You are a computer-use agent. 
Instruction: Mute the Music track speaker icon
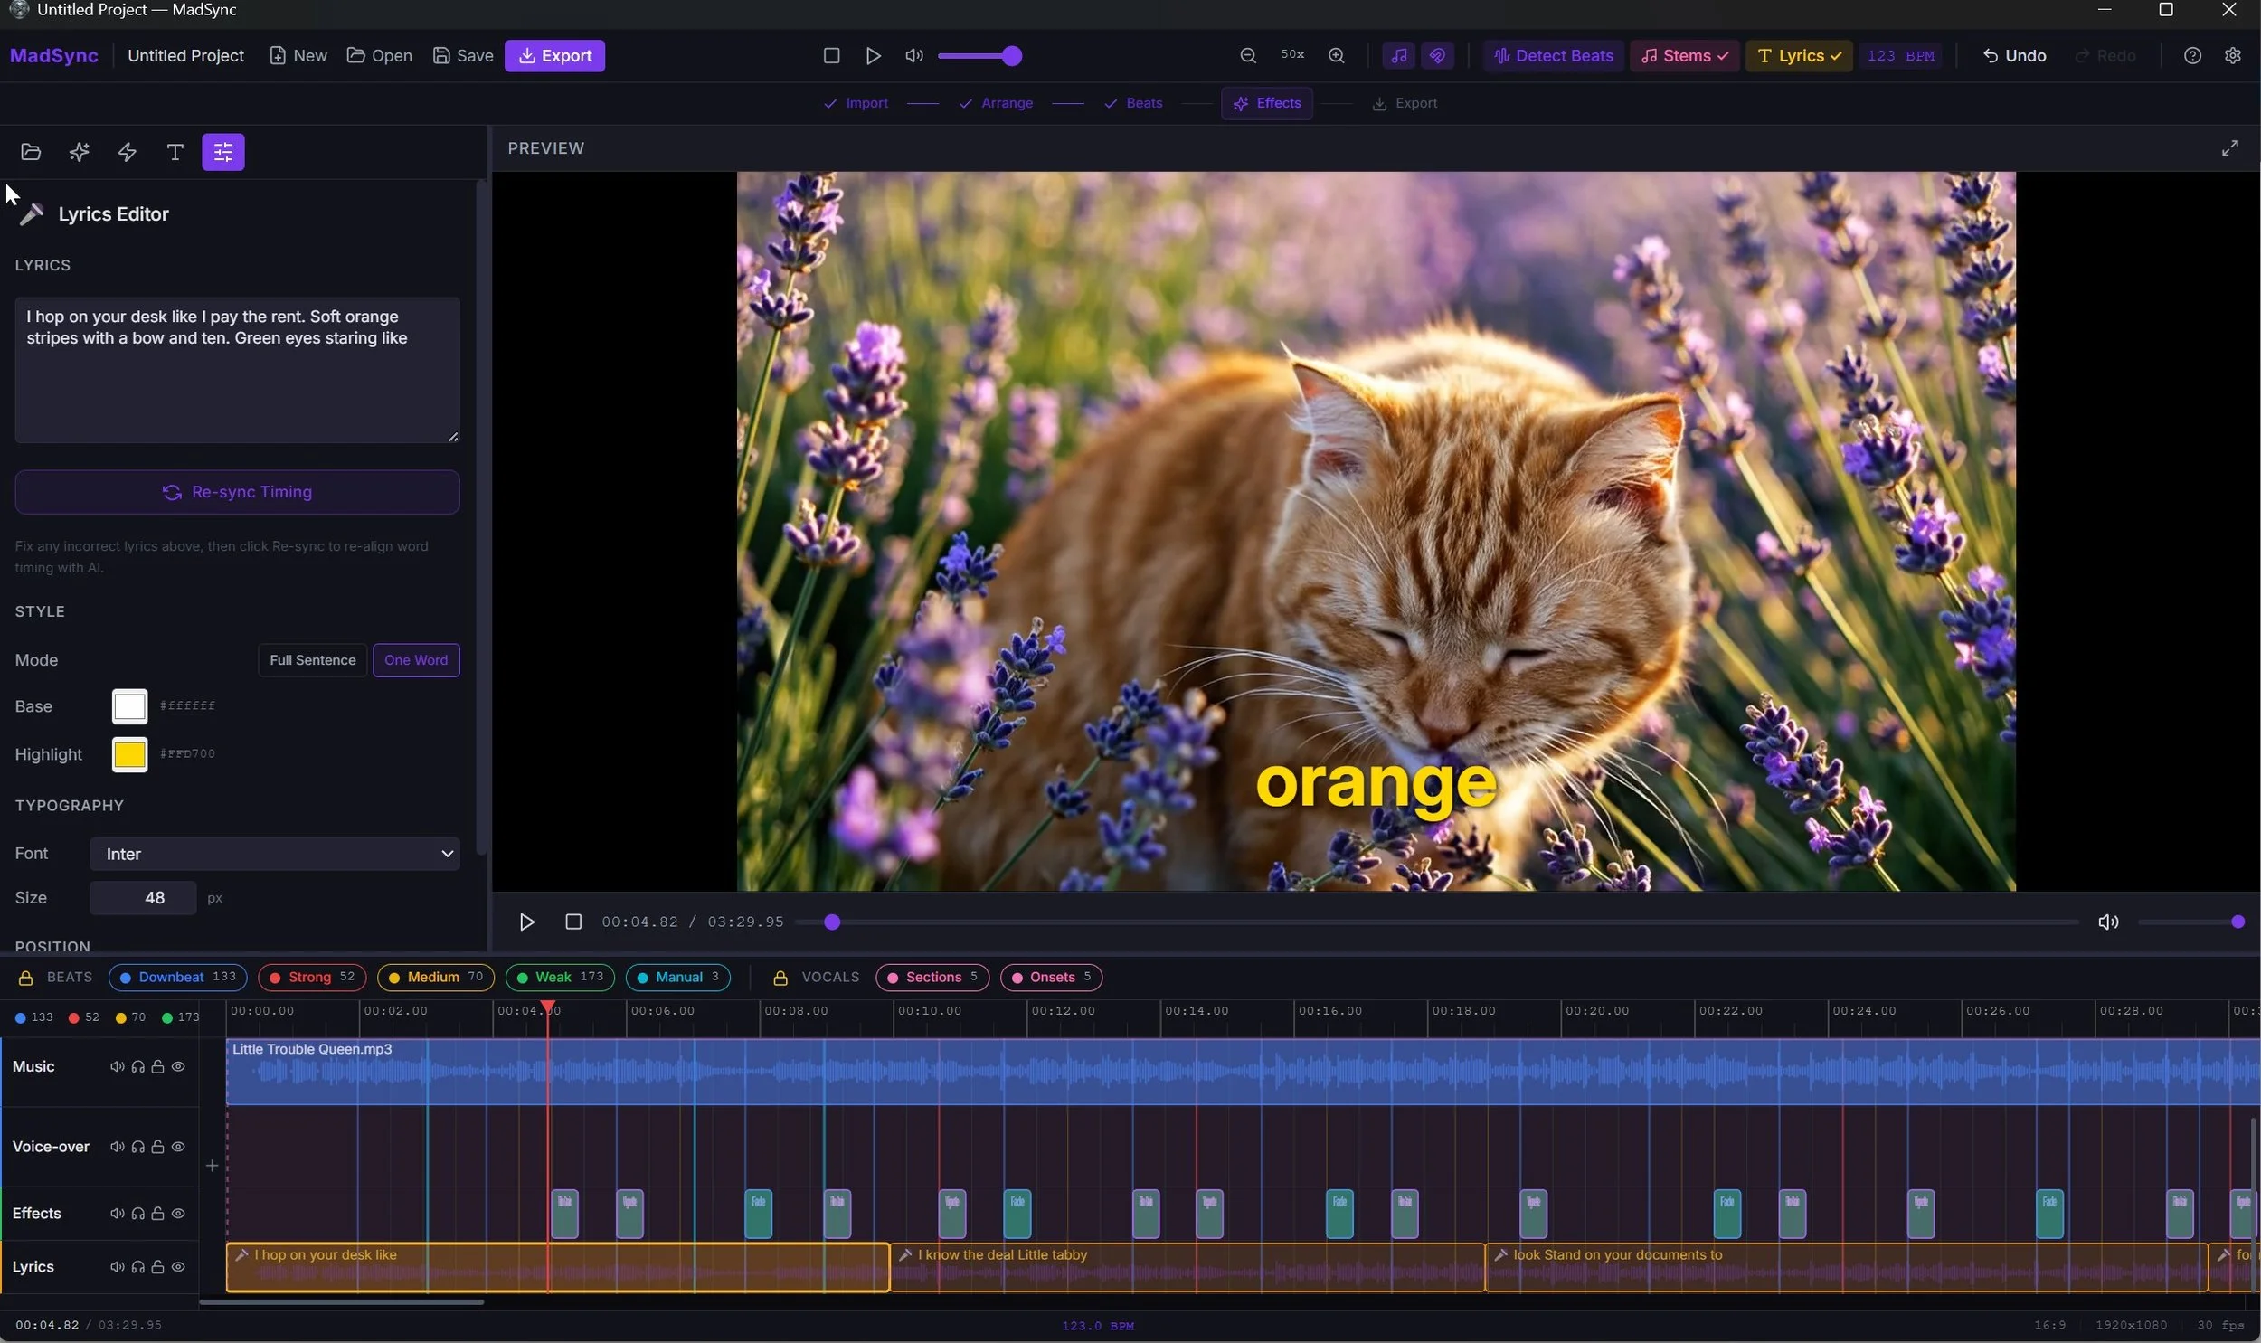tap(117, 1066)
